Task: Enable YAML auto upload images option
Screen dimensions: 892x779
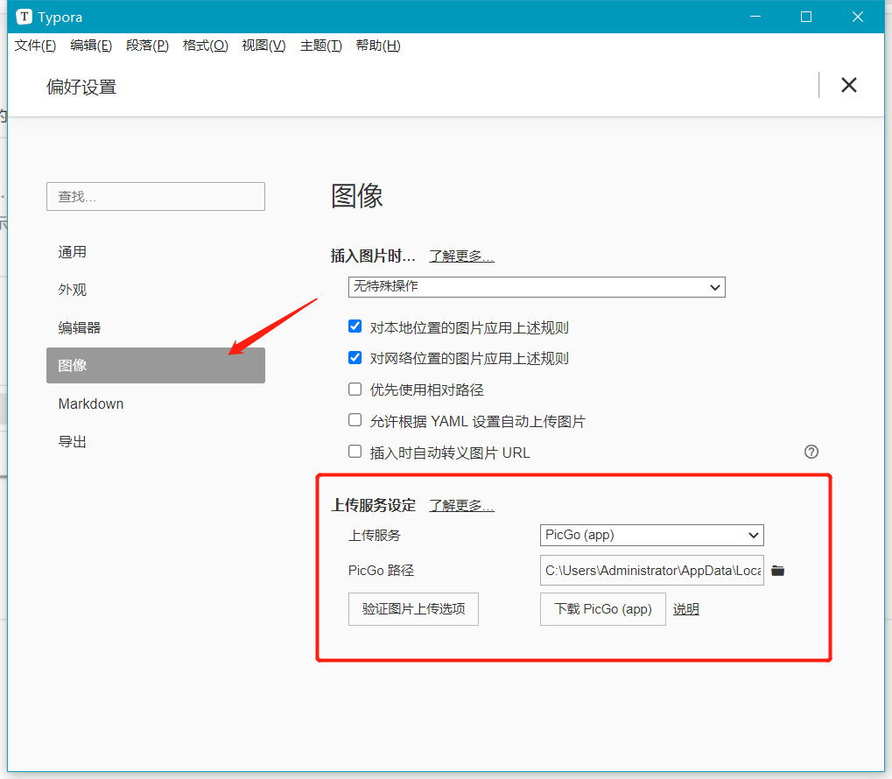Action: click(355, 420)
